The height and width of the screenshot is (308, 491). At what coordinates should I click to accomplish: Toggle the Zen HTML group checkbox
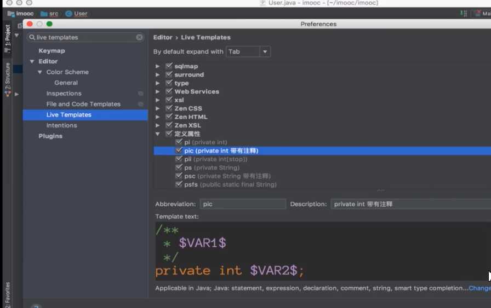(x=169, y=117)
